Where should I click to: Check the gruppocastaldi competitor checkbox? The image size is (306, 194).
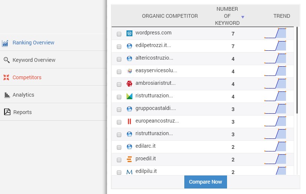point(119,110)
